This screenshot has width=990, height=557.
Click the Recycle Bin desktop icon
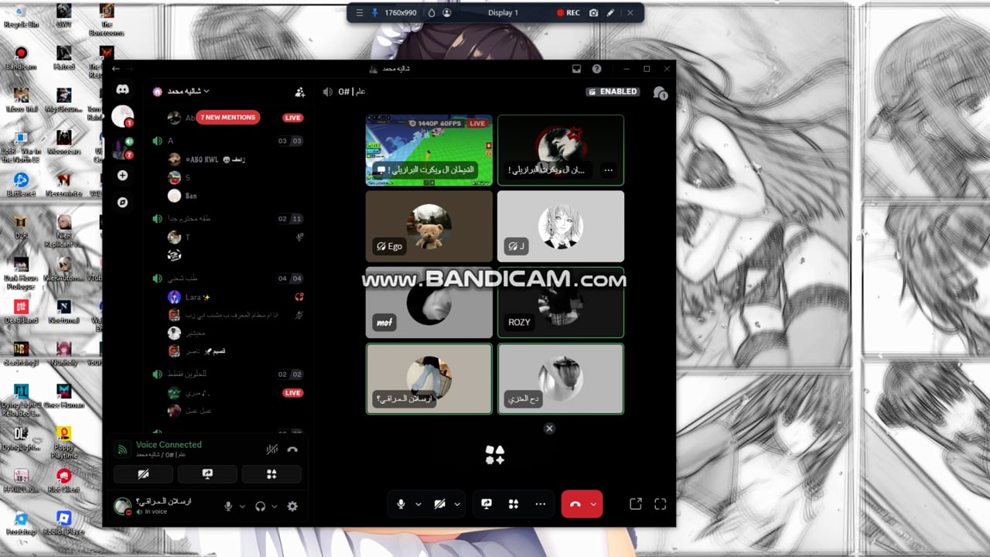point(21,16)
